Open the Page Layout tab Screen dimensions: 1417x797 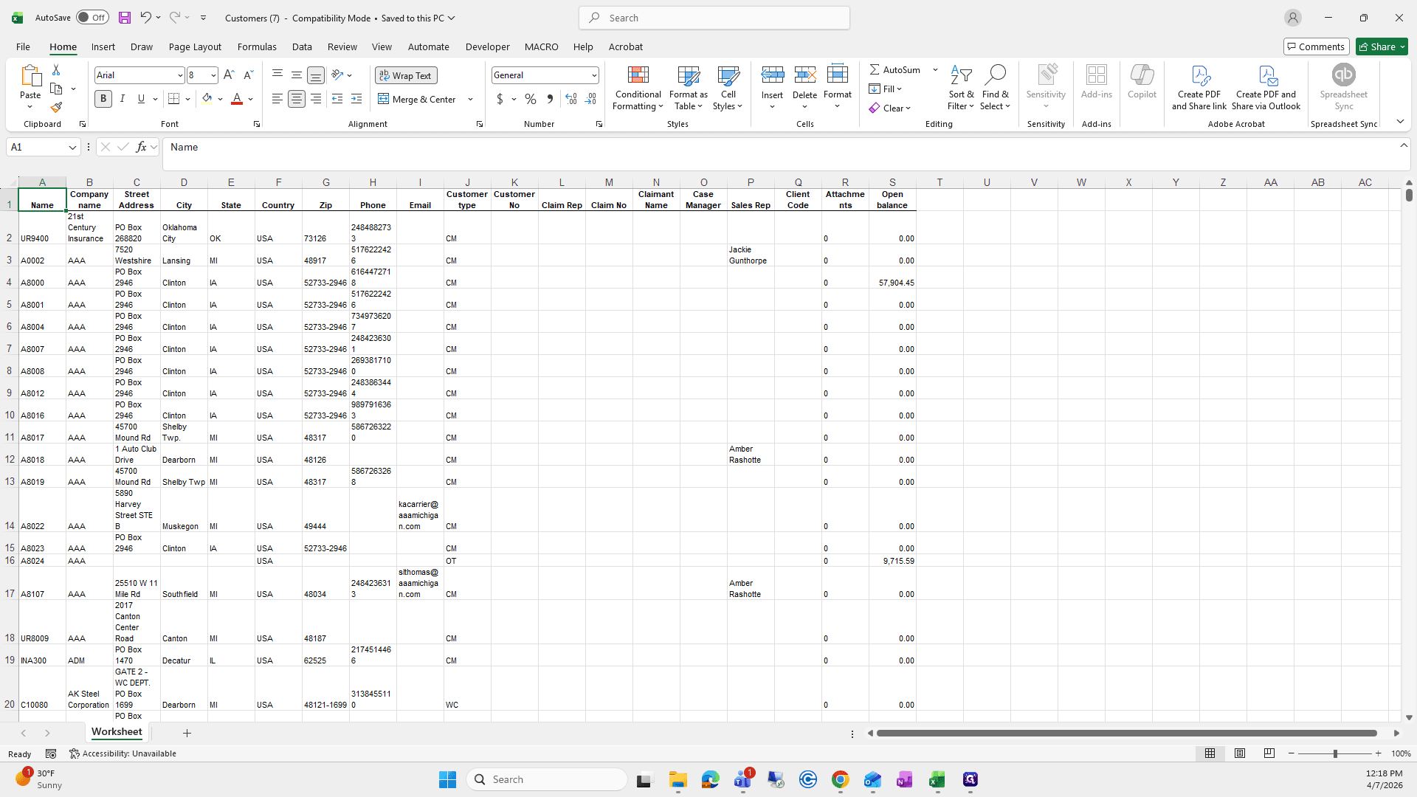[195, 46]
